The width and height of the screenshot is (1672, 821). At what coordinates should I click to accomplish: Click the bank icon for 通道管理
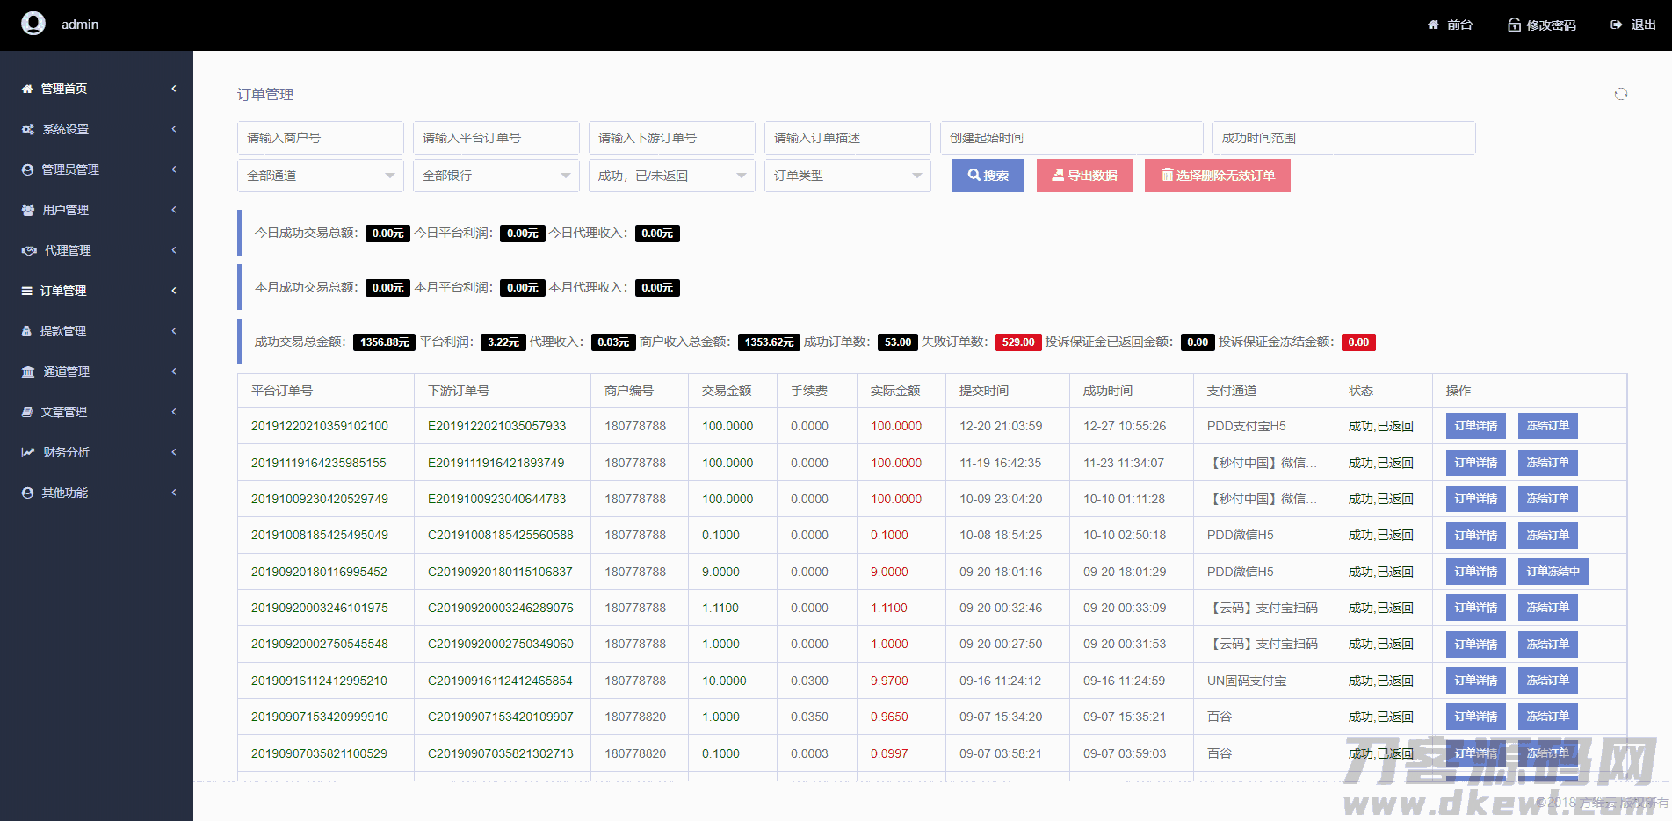[28, 371]
